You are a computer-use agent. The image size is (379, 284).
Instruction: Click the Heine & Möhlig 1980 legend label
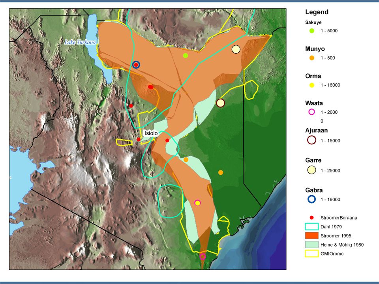(x=342, y=245)
